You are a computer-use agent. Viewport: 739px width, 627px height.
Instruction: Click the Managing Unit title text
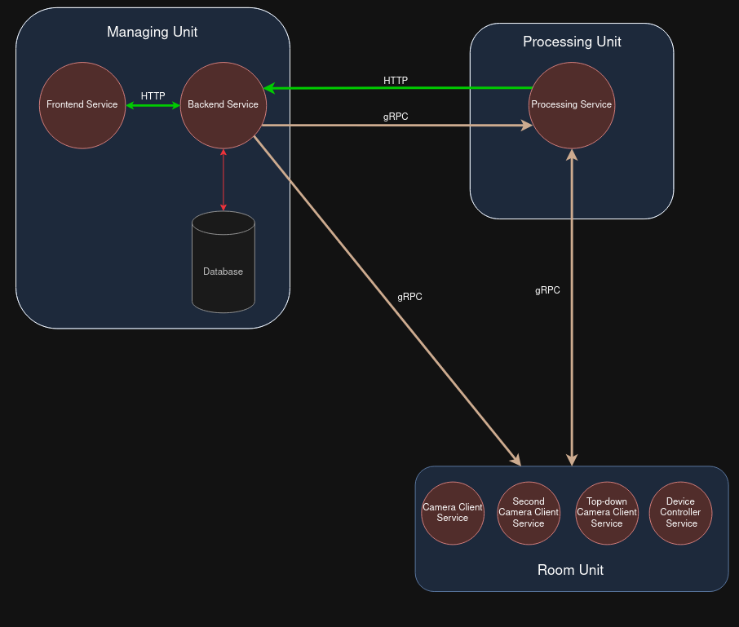153,33
